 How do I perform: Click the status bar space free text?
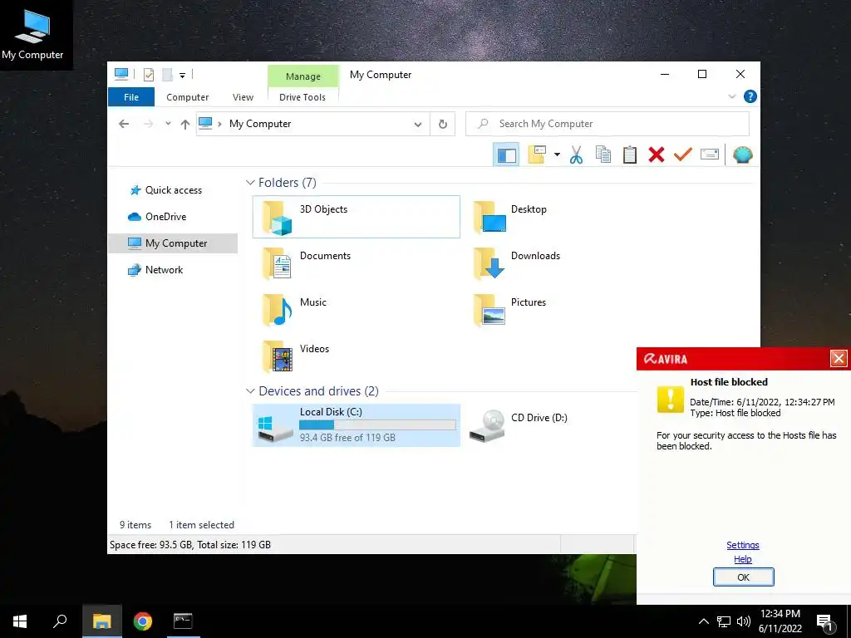point(190,545)
